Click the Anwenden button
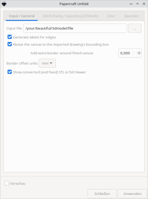148x199 pixels. click(132, 194)
